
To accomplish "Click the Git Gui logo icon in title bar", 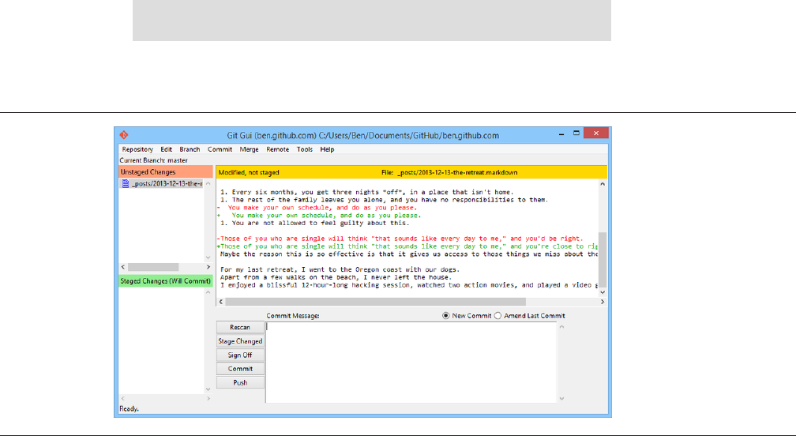I will (x=123, y=135).
